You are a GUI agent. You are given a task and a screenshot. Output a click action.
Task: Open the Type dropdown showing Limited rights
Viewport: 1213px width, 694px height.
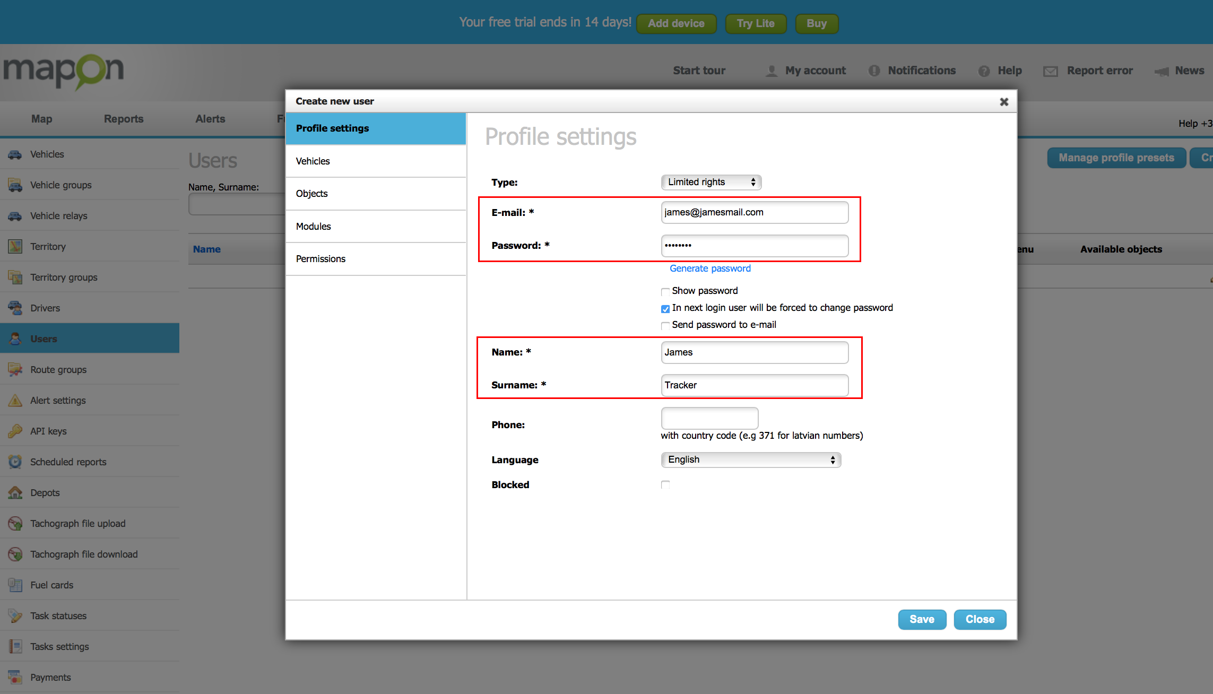coord(711,182)
